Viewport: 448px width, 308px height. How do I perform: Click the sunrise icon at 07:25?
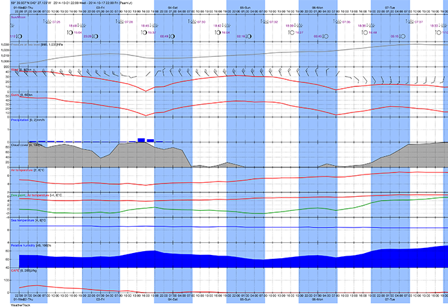click(47, 21)
